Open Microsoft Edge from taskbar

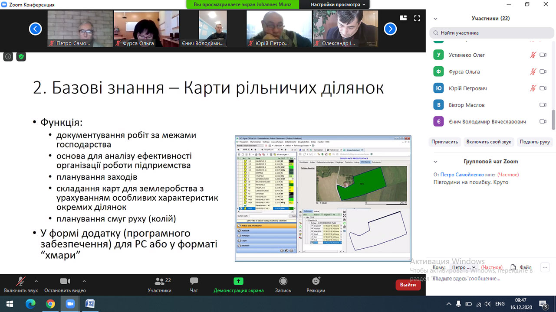(30, 304)
